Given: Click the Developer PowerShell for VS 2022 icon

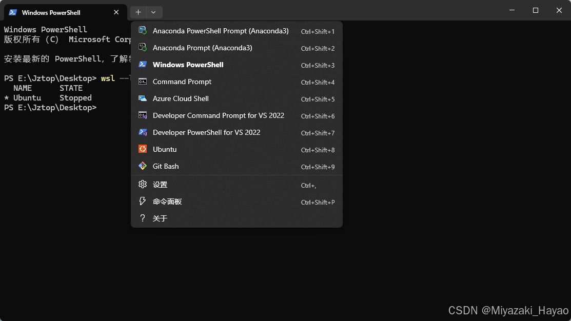Looking at the screenshot, I should 143,132.
